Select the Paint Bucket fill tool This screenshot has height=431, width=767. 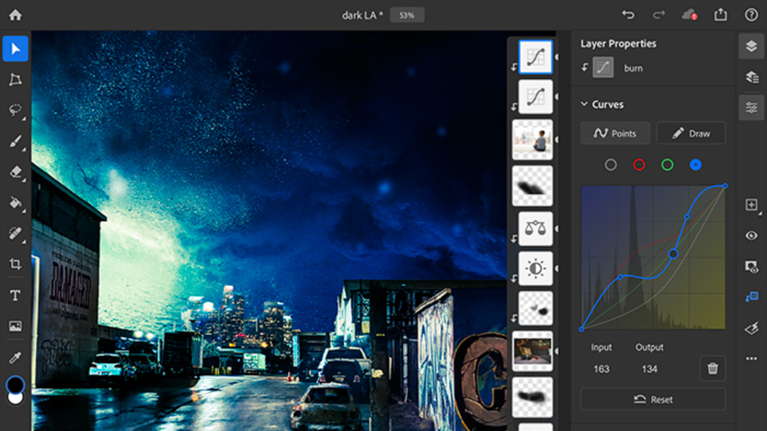click(15, 202)
